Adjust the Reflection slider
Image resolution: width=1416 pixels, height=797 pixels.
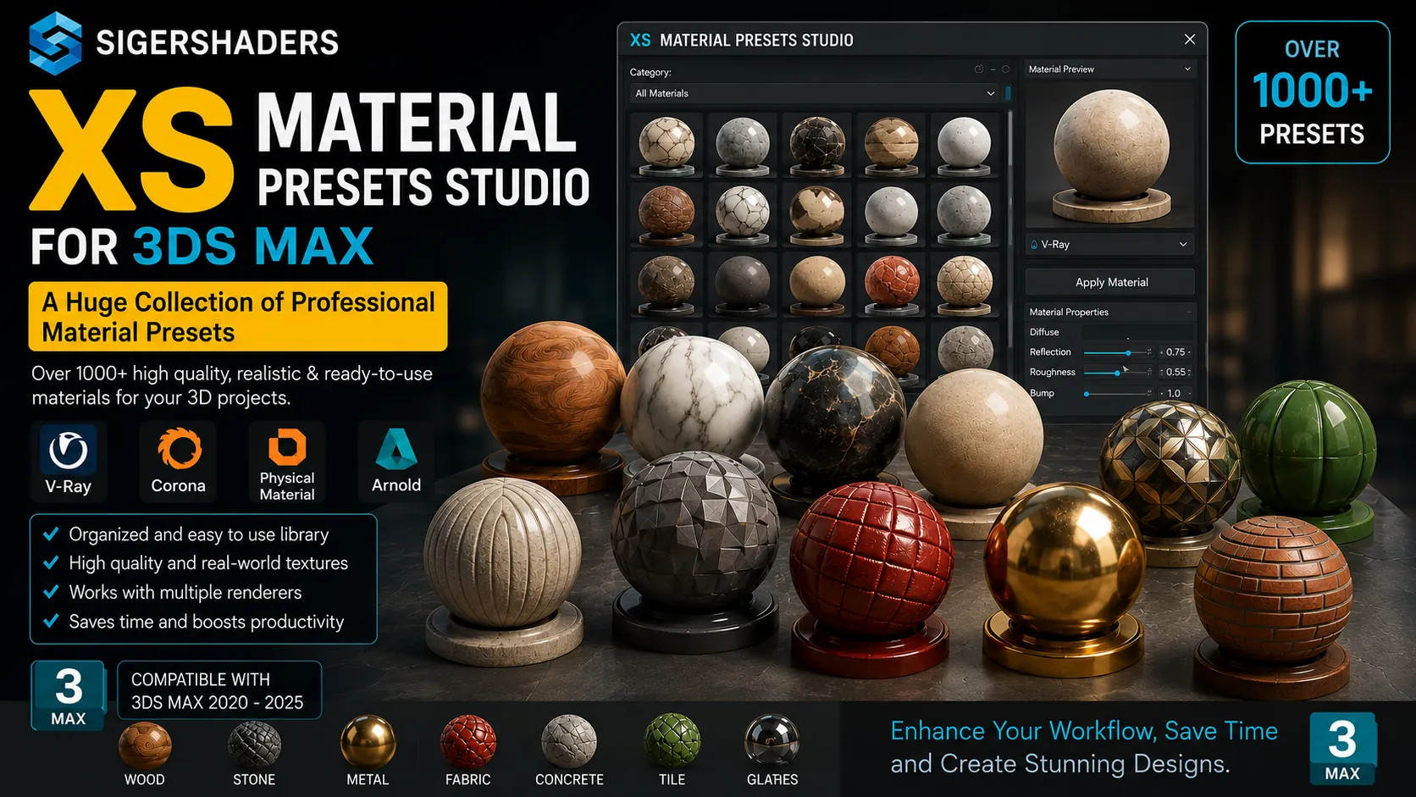click(1118, 352)
